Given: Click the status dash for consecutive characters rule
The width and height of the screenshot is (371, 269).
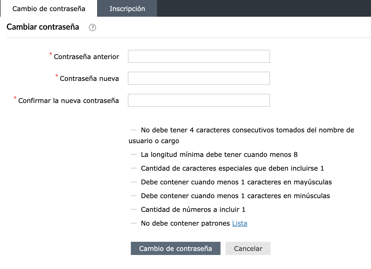Looking at the screenshot, I should (134, 130).
